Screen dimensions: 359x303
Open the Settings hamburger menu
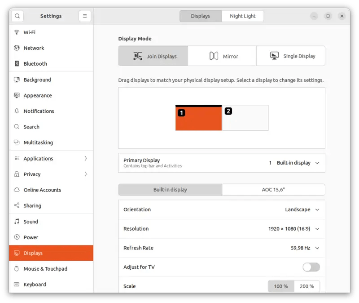click(84, 16)
